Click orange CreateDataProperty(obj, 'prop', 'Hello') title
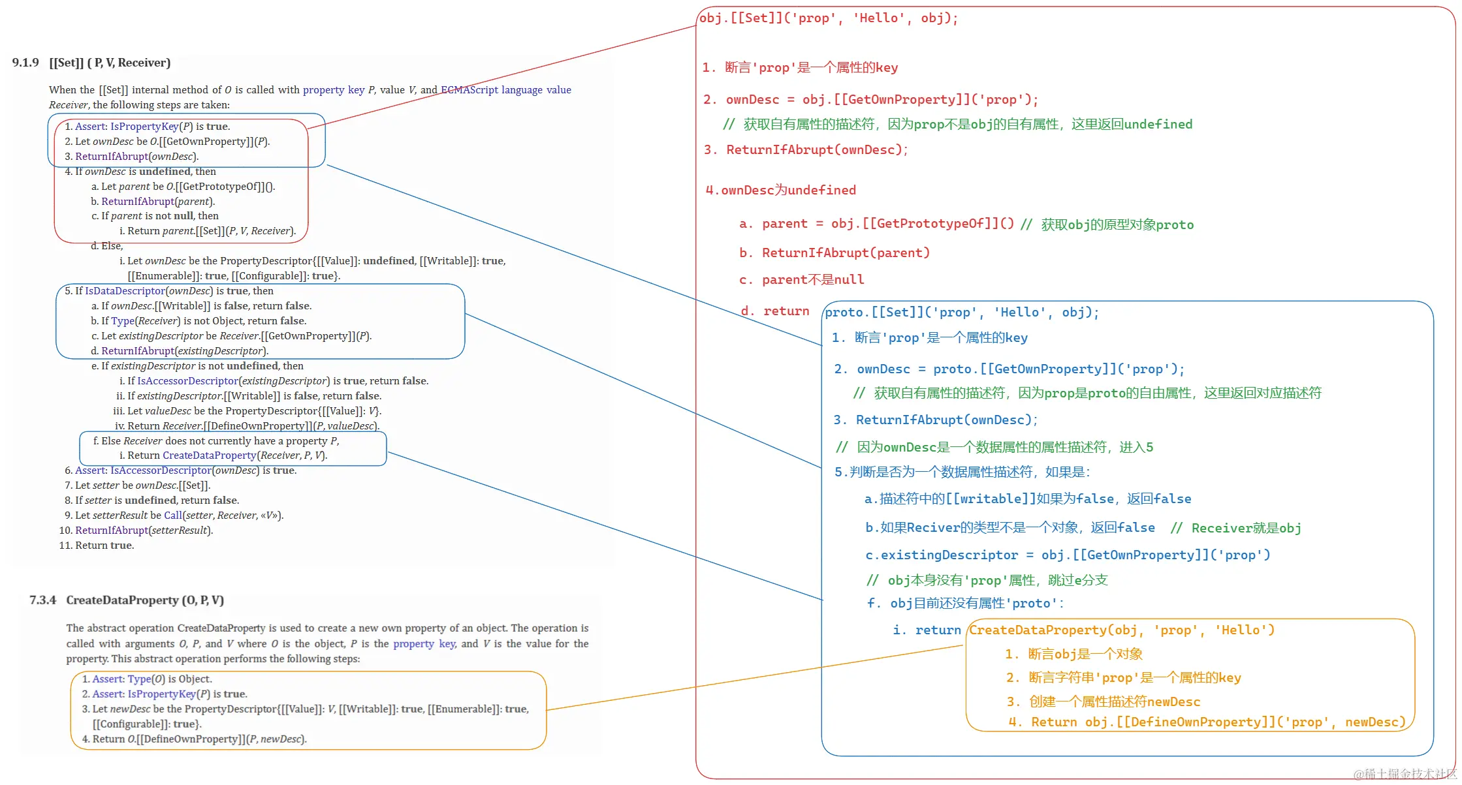1462x785 pixels. pyautogui.click(x=1120, y=630)
